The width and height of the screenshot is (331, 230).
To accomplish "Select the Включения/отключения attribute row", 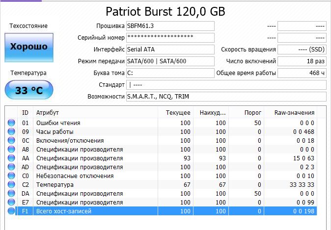I will 162,140.
